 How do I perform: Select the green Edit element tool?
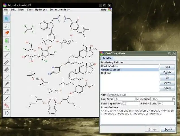tap(6, 41)
